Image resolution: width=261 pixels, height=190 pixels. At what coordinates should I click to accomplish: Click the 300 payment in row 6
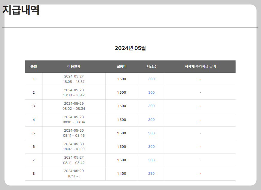click(151, 147)
